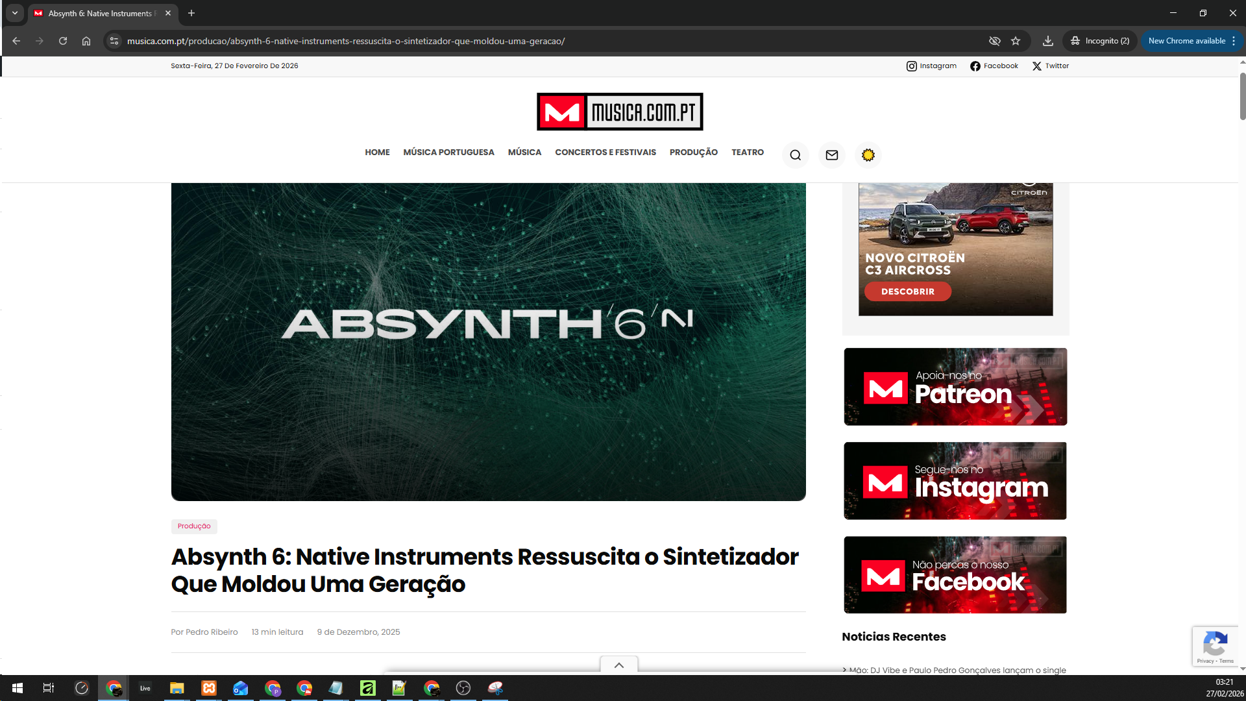The image size is (1246, 701).
Task: Open TEATRO menu item
Action: [x=748, y=153]
